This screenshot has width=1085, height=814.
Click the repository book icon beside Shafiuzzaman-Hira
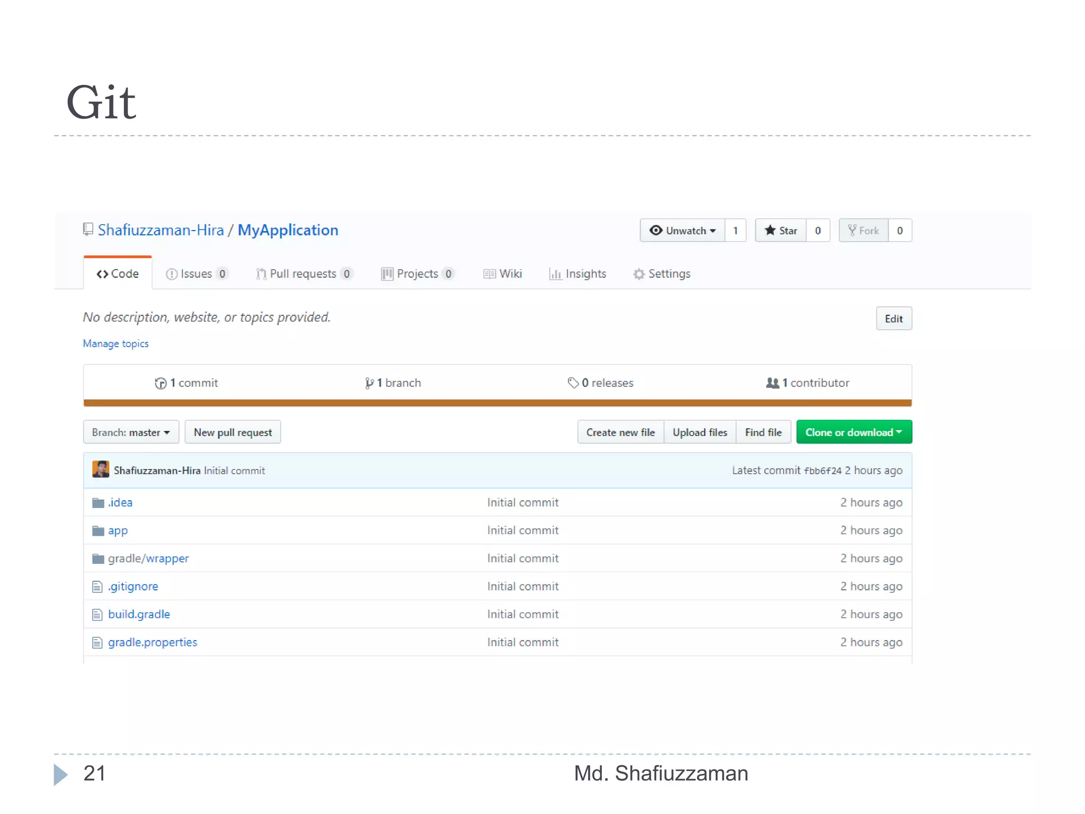click(88, 229)
